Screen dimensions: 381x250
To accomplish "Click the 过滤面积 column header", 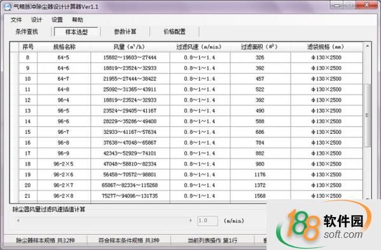I will [260, 47].
